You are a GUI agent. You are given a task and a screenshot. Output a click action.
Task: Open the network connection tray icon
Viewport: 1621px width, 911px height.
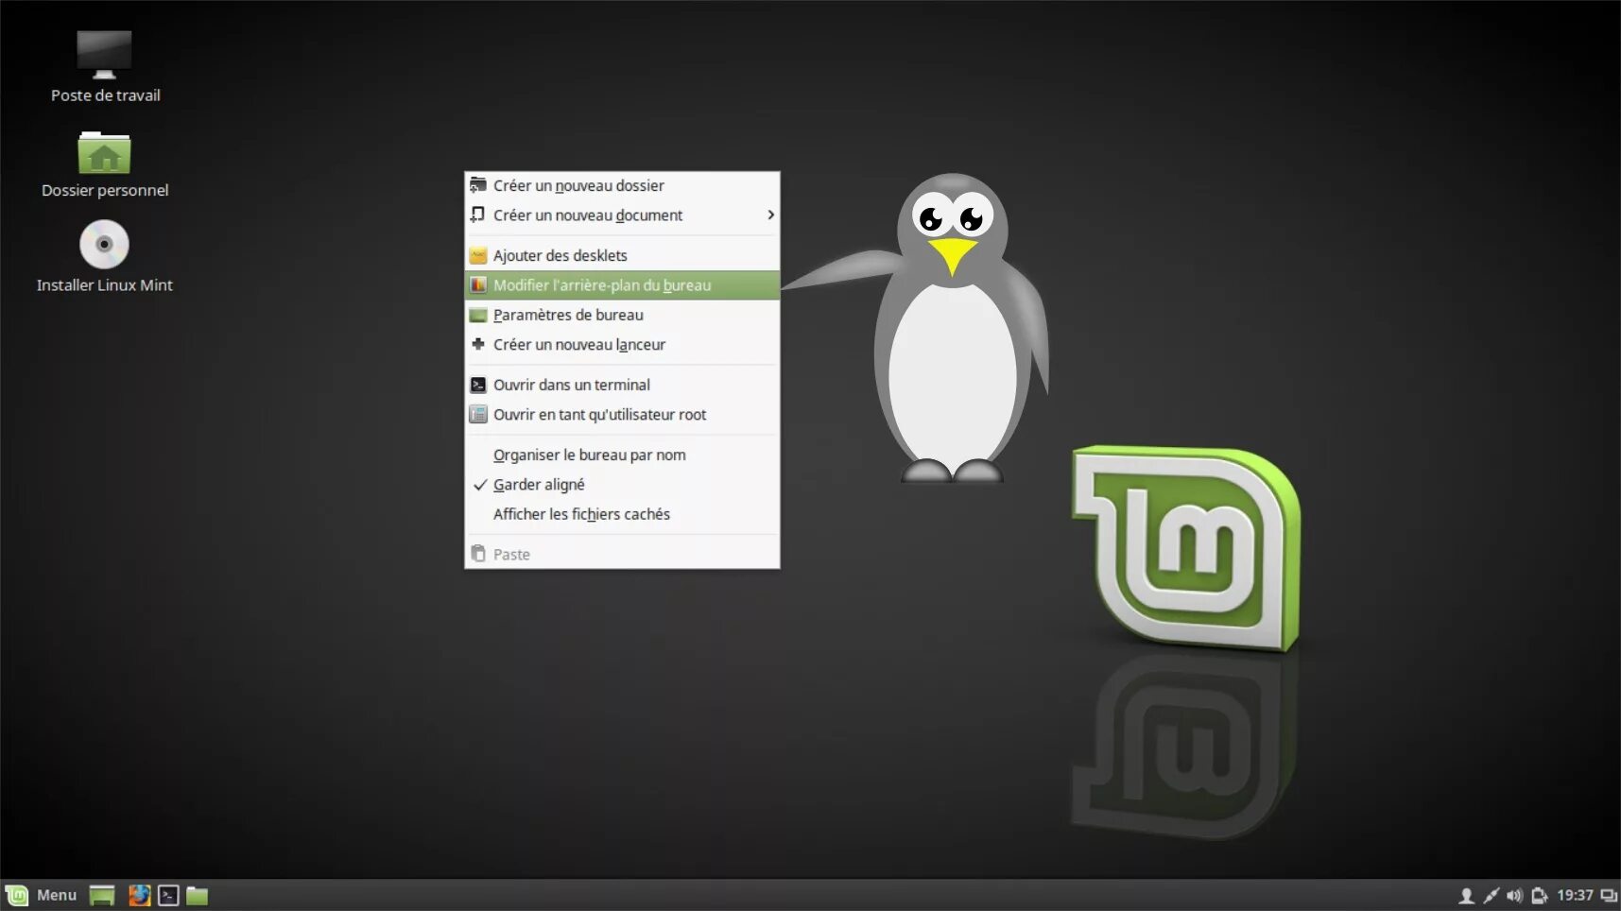pos(1491,895)
